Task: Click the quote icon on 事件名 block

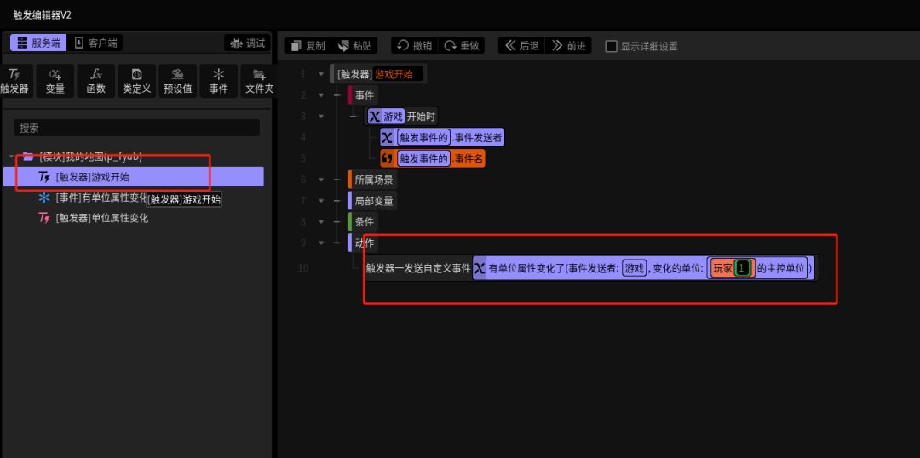Action: (x=388, y=158)
